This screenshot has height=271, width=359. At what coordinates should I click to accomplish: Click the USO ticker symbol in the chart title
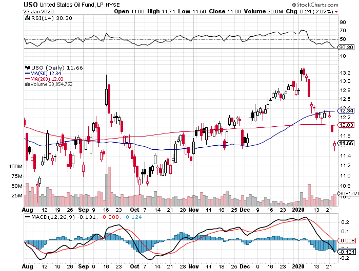(31, 5)
